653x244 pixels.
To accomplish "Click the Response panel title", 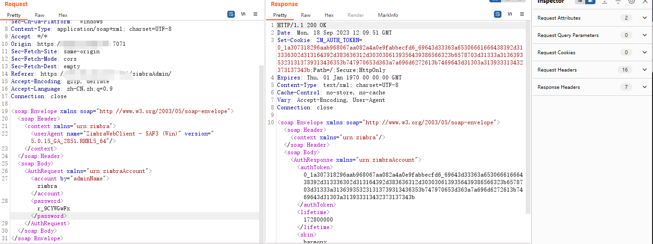I will point(284,4).
